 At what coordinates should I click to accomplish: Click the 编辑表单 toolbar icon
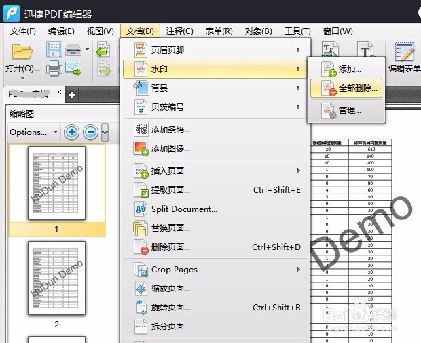click(404, 57)
